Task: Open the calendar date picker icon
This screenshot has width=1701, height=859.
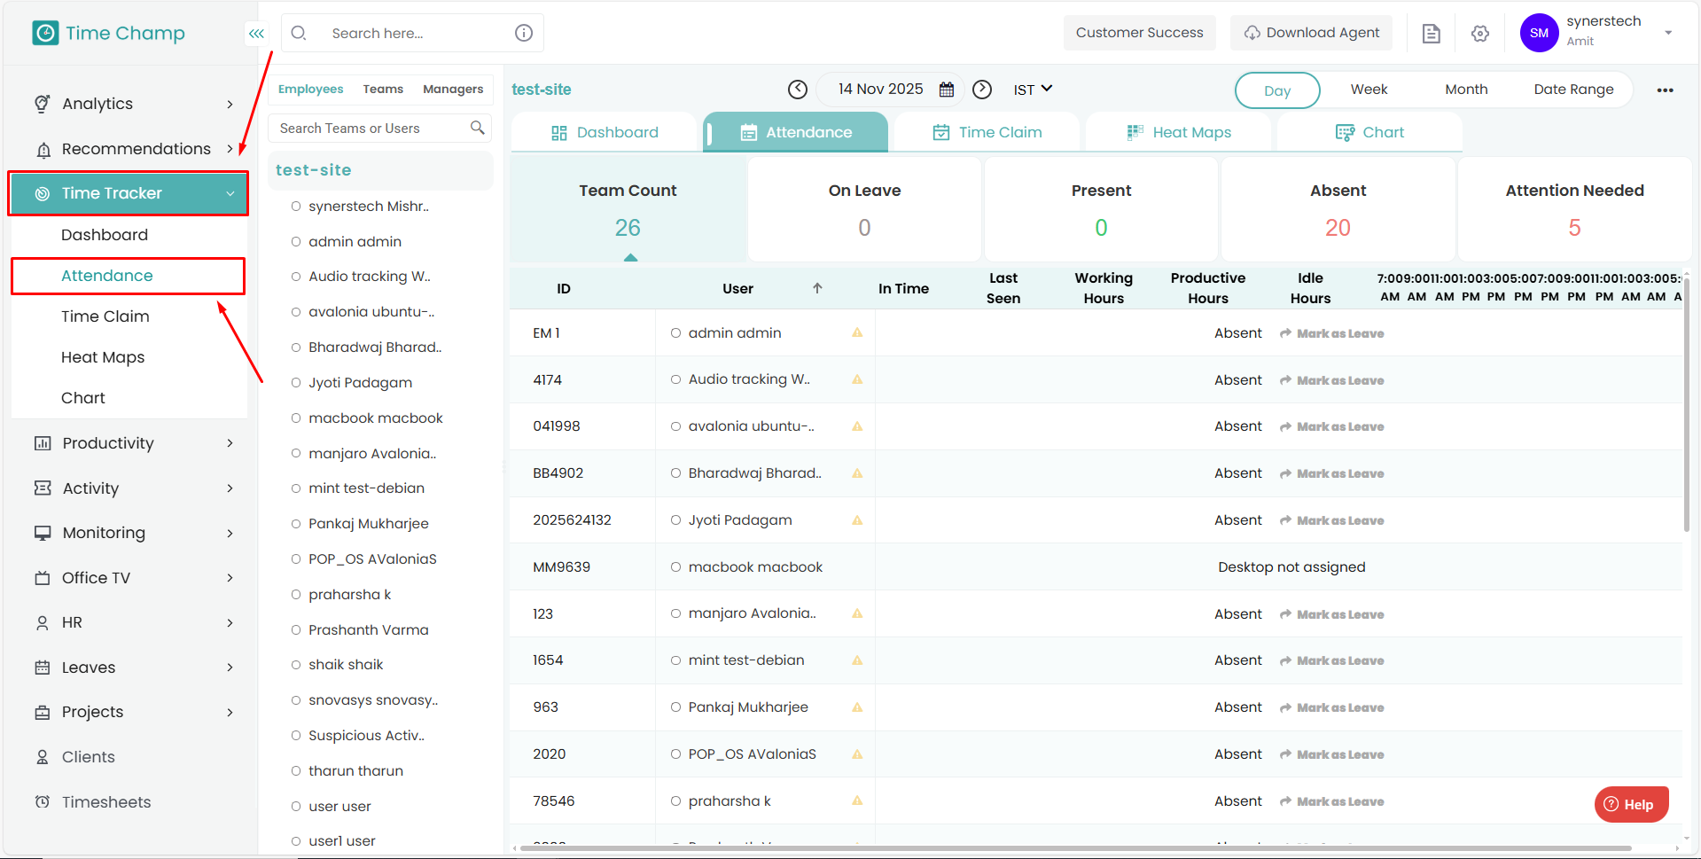Action: (x=947, y=90)
